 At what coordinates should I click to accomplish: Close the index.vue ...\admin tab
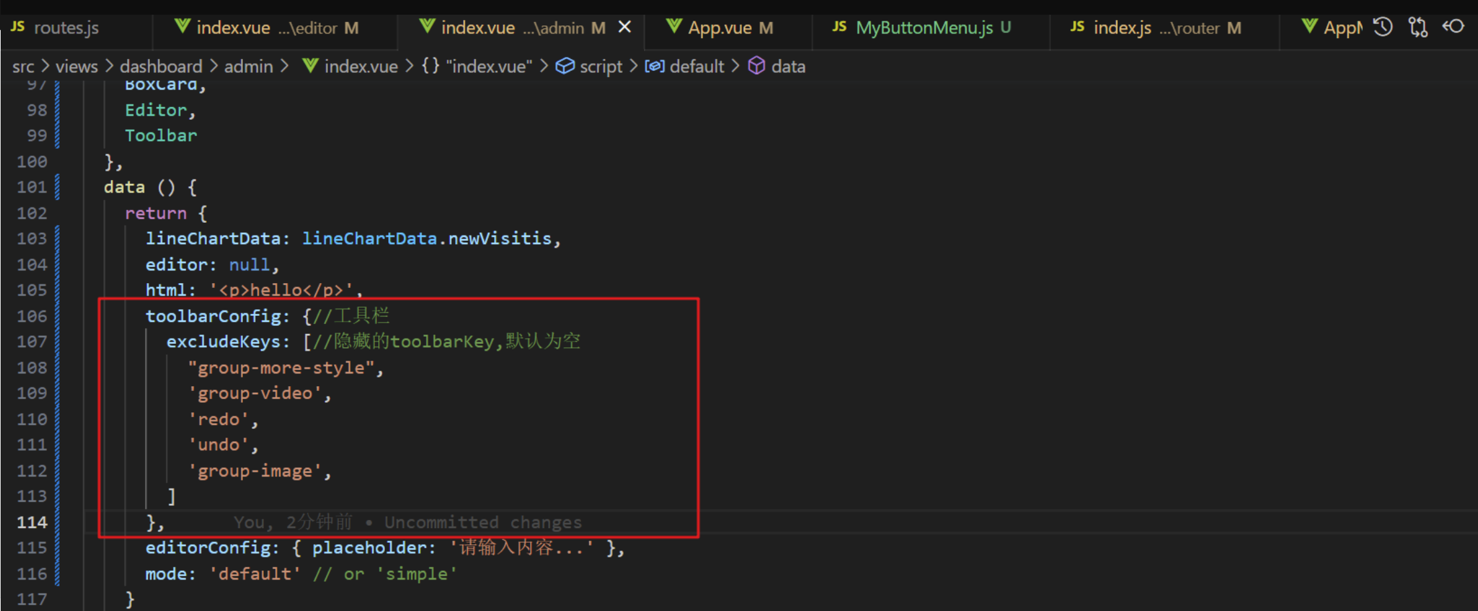pyautogui.click(x=625, y=27)
